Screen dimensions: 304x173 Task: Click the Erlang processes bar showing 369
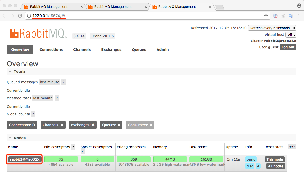[x=134, y=159]
